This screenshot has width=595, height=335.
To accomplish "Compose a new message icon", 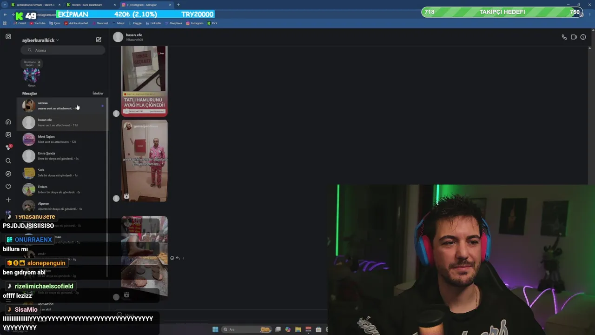I will (x=99, y=40).
